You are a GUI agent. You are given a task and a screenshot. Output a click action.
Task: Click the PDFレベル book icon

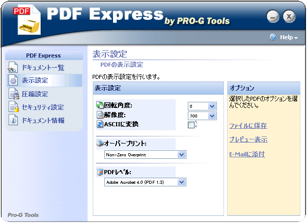point(100,172)
